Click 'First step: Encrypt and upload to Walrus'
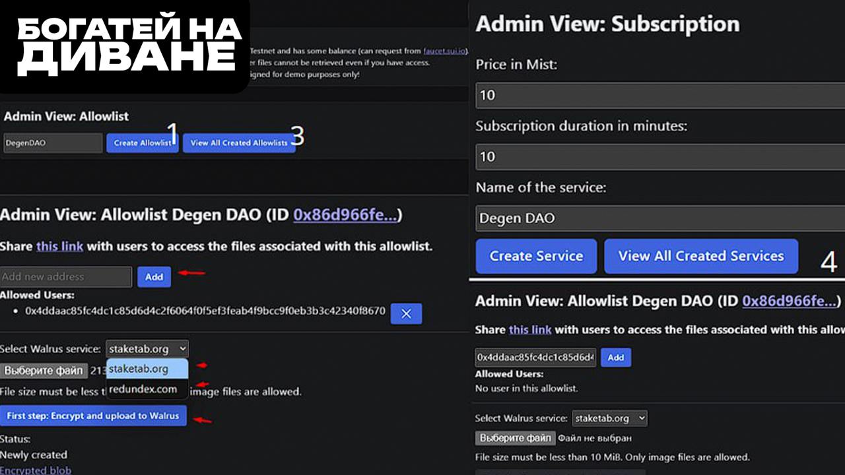The image size is (845, 475). [x=93, y=416]
